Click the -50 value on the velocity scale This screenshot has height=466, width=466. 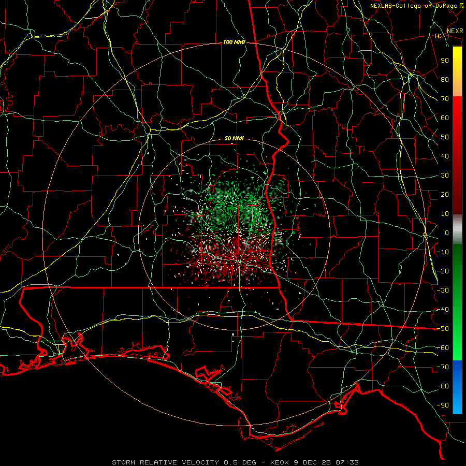click(x=443, y=329)
